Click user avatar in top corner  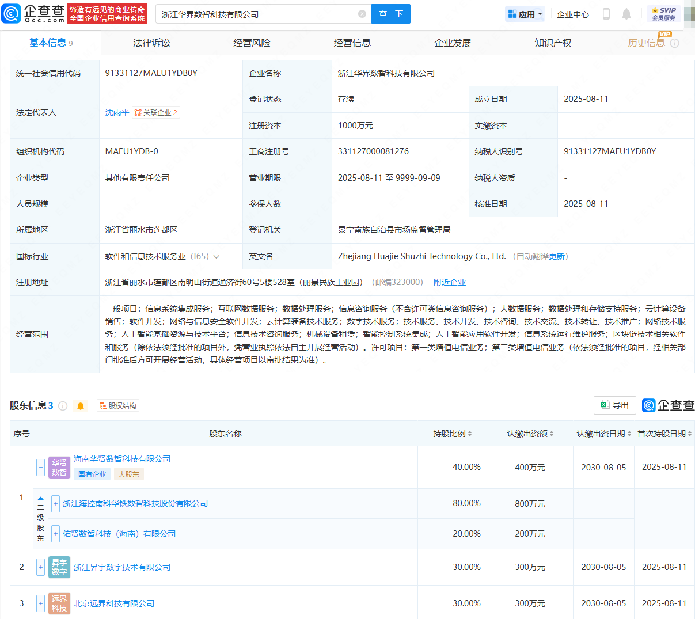689,14
